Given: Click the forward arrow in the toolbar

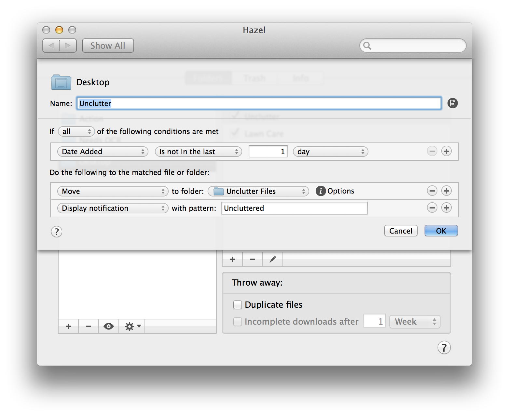Looking at the screenshot, I should (68, 46).
